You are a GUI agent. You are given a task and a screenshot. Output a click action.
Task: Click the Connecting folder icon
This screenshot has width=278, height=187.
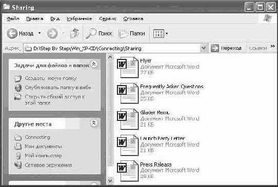tap(18, 137)
